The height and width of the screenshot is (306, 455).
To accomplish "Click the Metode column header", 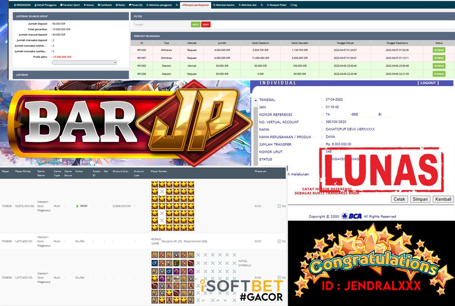I will pos(192,43).
